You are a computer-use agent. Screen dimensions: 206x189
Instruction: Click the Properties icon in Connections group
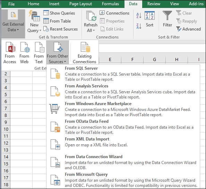(x=102, y=21)
